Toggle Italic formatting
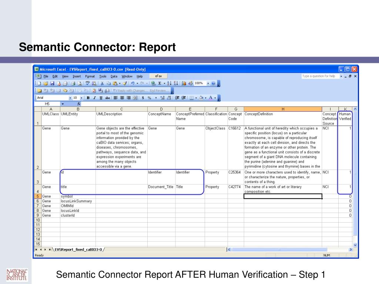 coord(94,98)
